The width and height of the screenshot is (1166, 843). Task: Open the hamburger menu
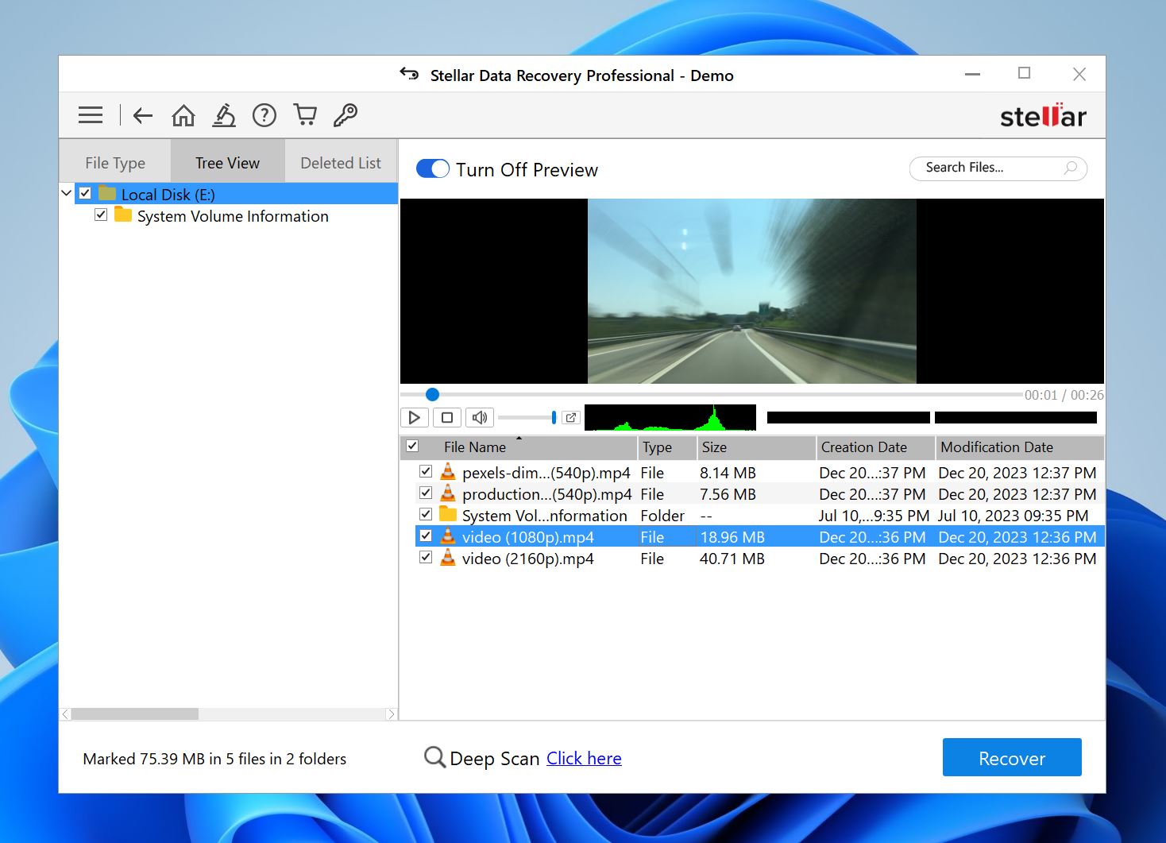tap(91, 115)
